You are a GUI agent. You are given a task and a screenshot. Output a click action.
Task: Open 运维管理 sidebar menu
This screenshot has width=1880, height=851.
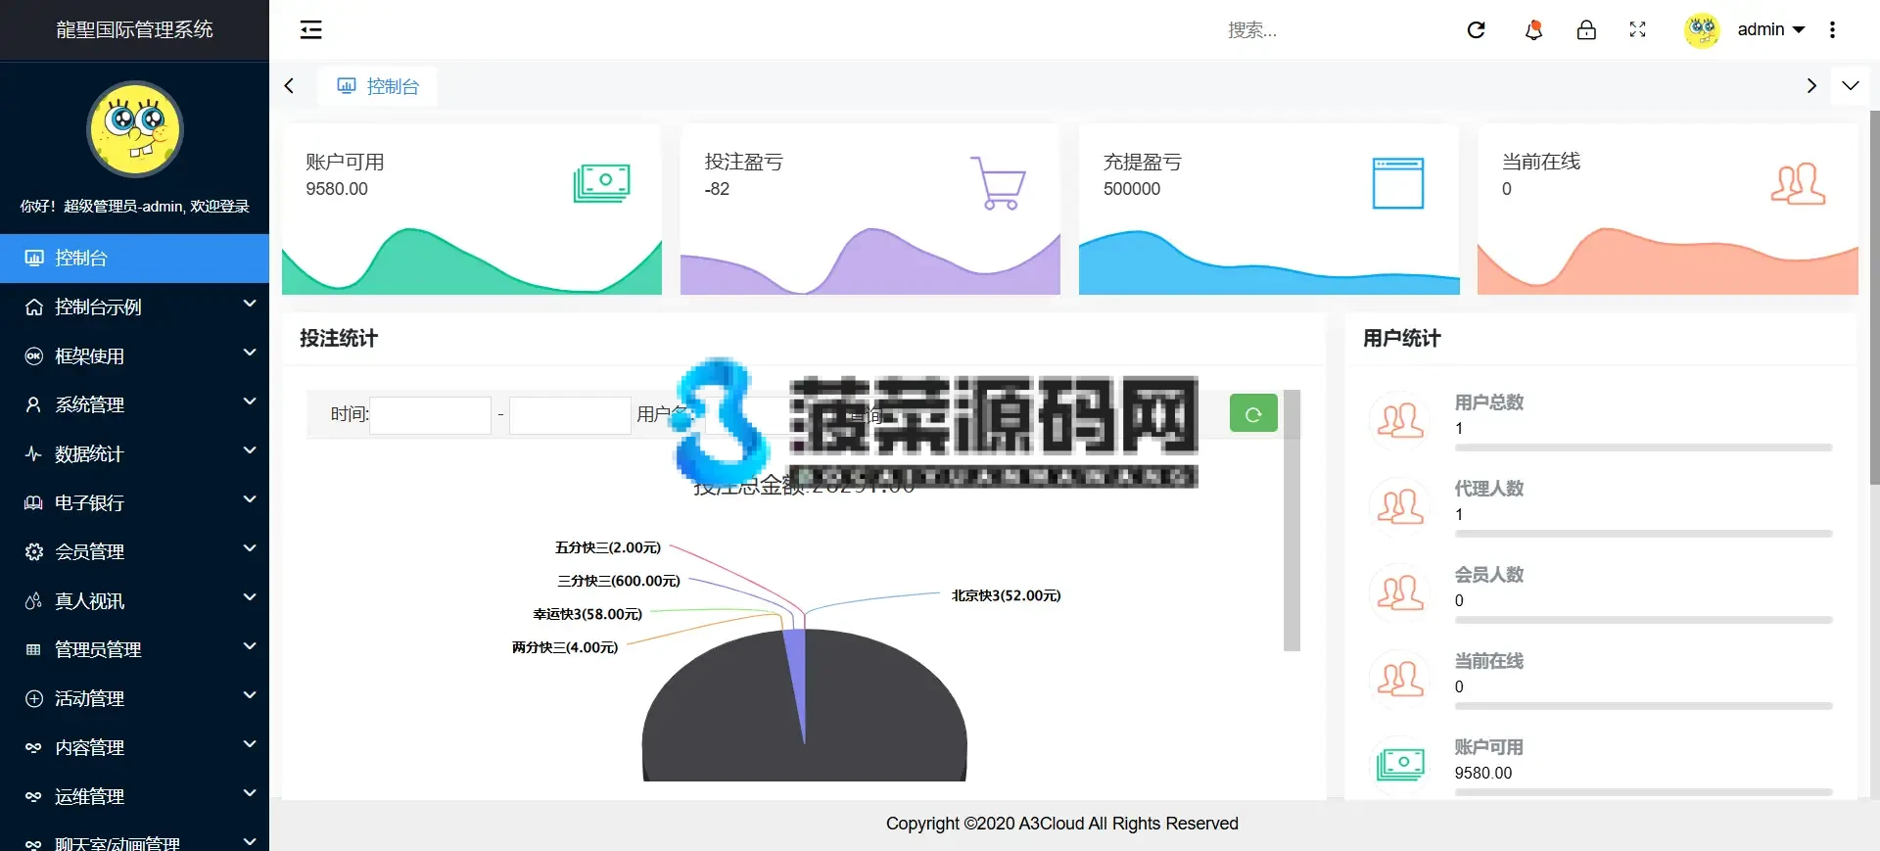coord(134,796)
